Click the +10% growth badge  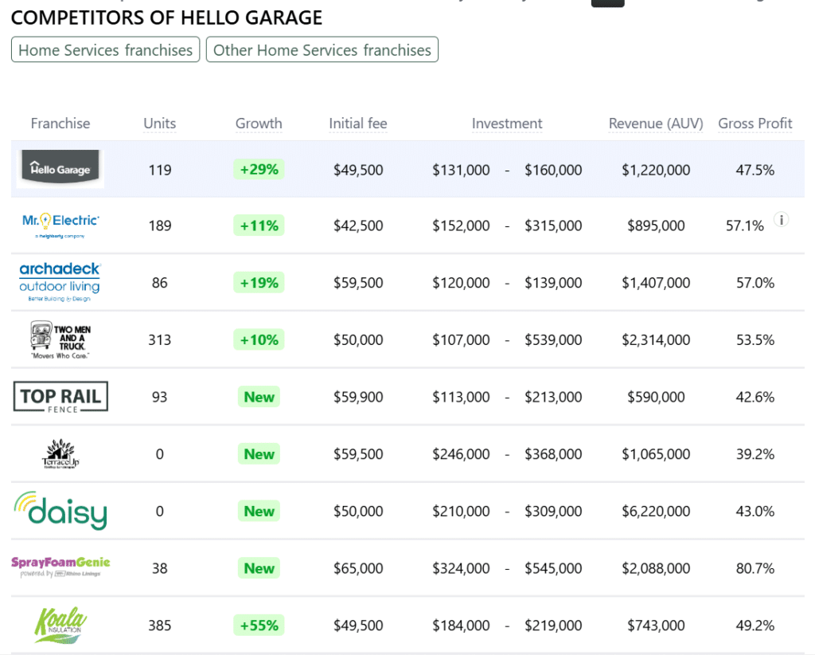click(x=259, y=339)
